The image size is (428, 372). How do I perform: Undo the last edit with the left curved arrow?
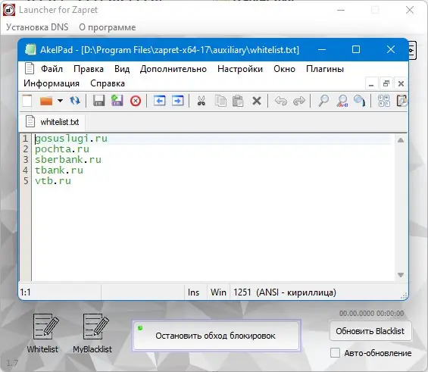pos(281,101)
